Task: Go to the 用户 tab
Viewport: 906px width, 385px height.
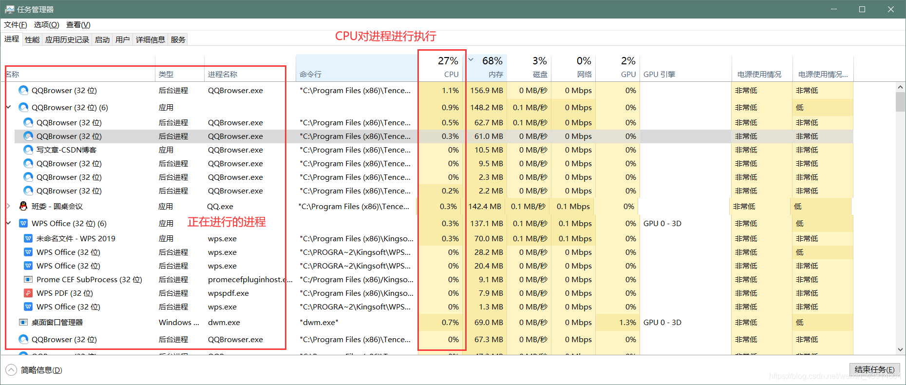Action: (123, 39)
